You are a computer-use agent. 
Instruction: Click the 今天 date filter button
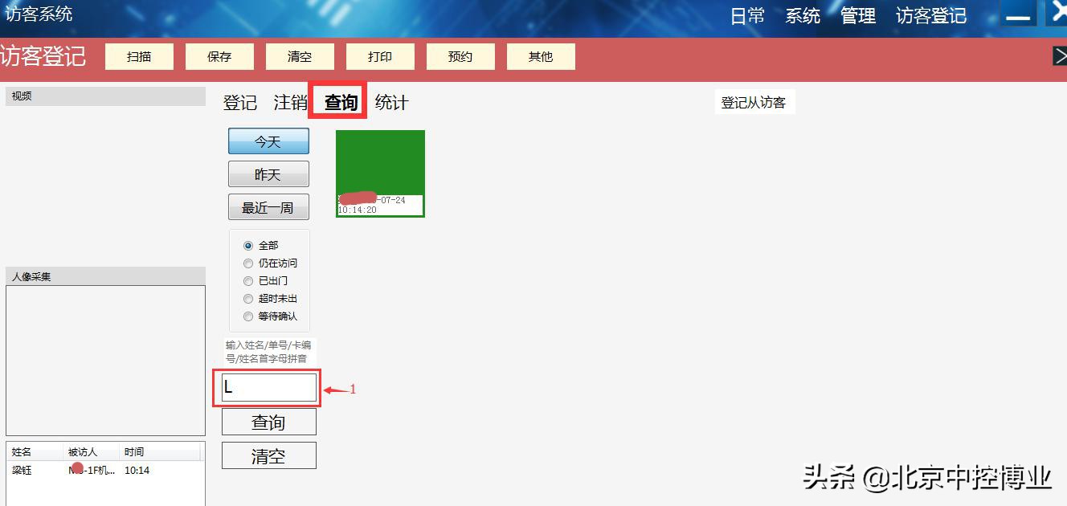point(268,141)
